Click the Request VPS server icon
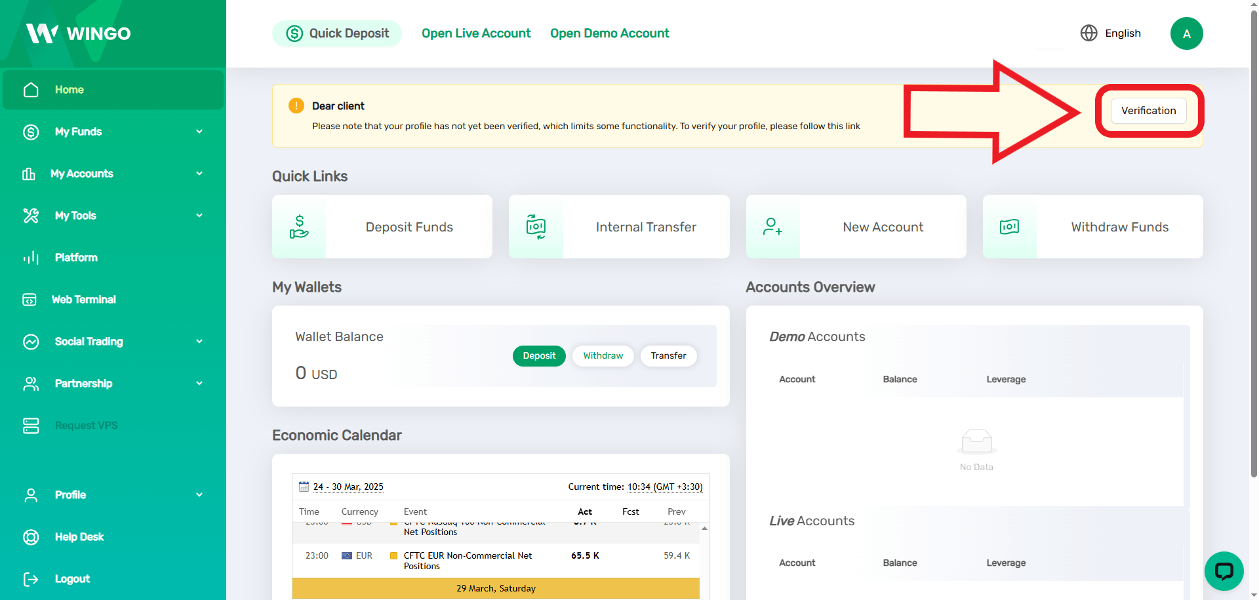The image size is (1259, 600). [31, 426]
